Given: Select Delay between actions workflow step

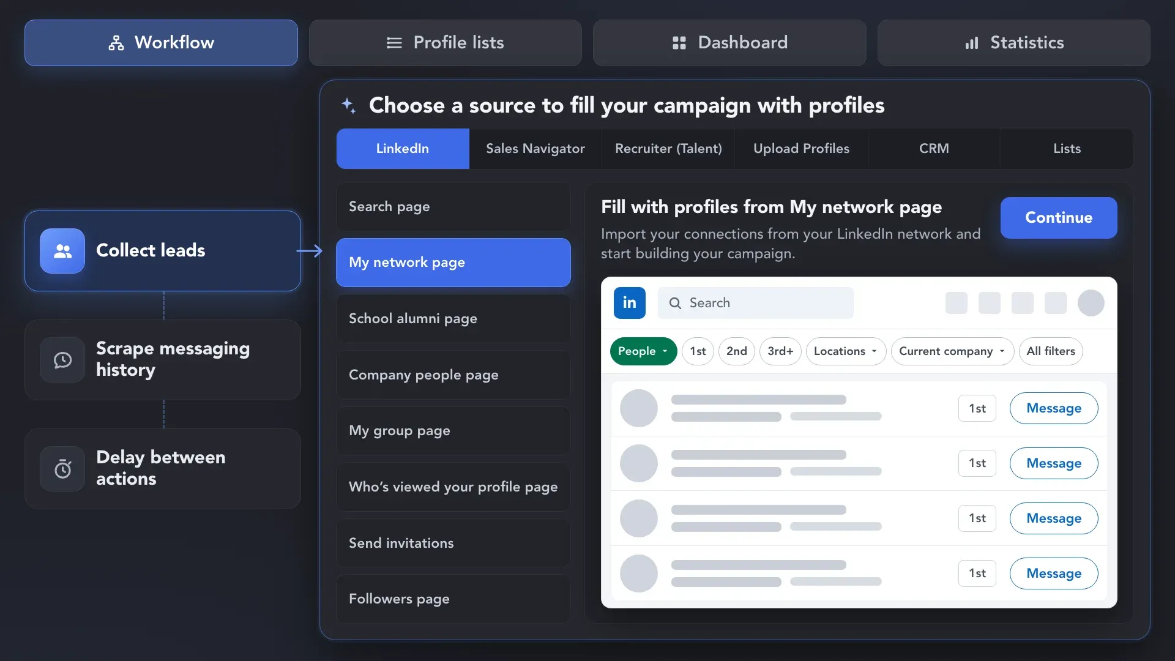Looking at the screenshot, I should [163, 469].
